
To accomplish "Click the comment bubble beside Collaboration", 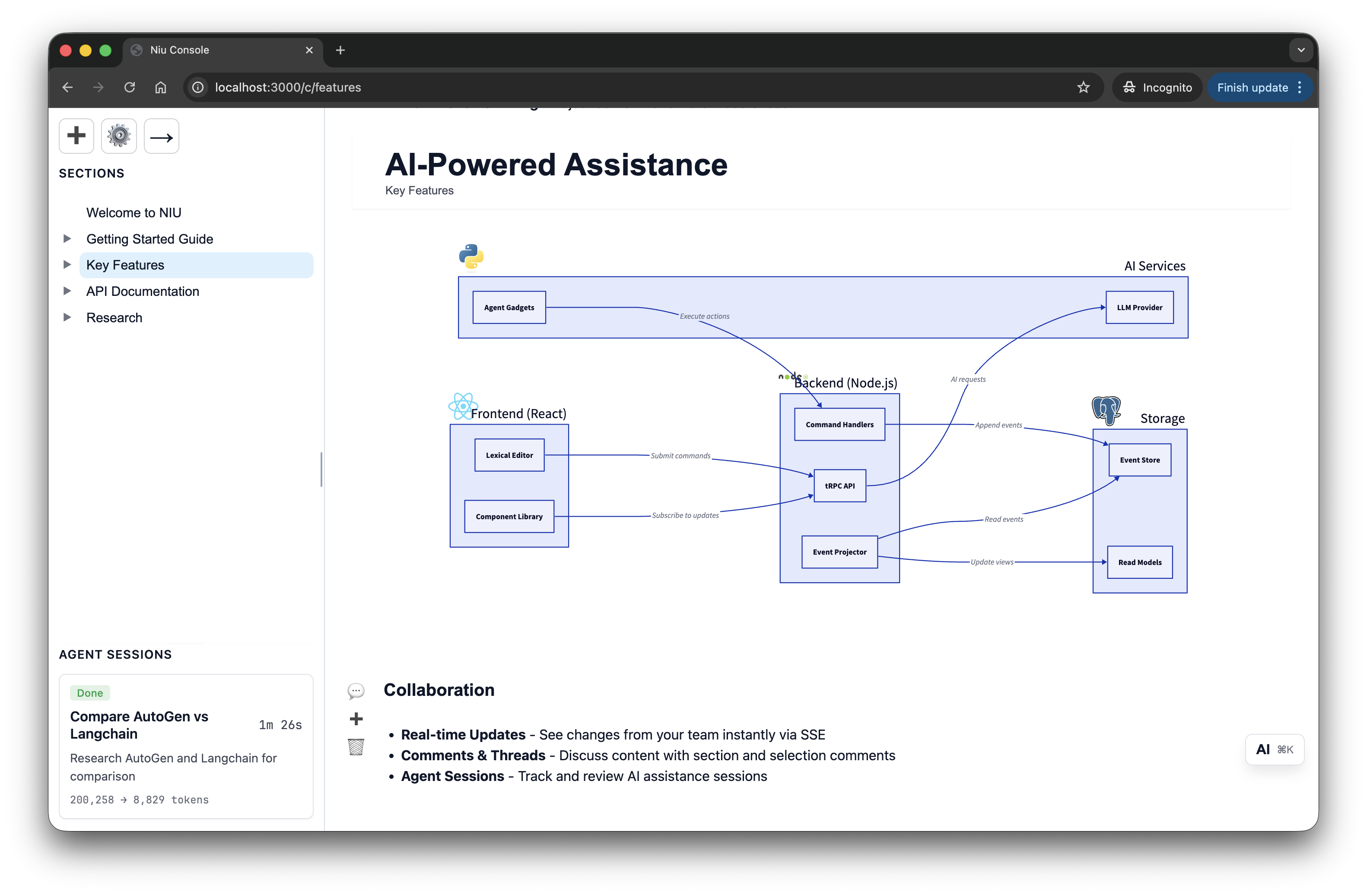I will [x=356, y=691].
